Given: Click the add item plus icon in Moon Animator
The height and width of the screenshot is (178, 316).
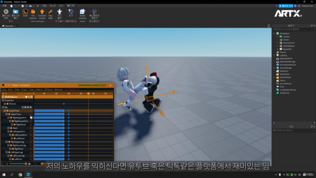Looking at the screenshot, I should pos(3,93).
